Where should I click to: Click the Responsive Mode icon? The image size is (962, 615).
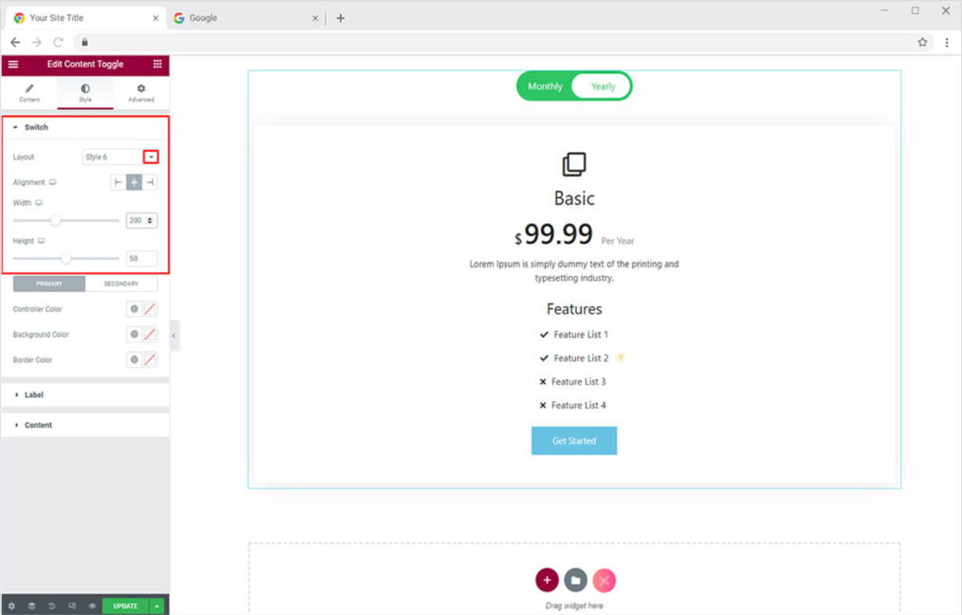click(x=71, y=606)
